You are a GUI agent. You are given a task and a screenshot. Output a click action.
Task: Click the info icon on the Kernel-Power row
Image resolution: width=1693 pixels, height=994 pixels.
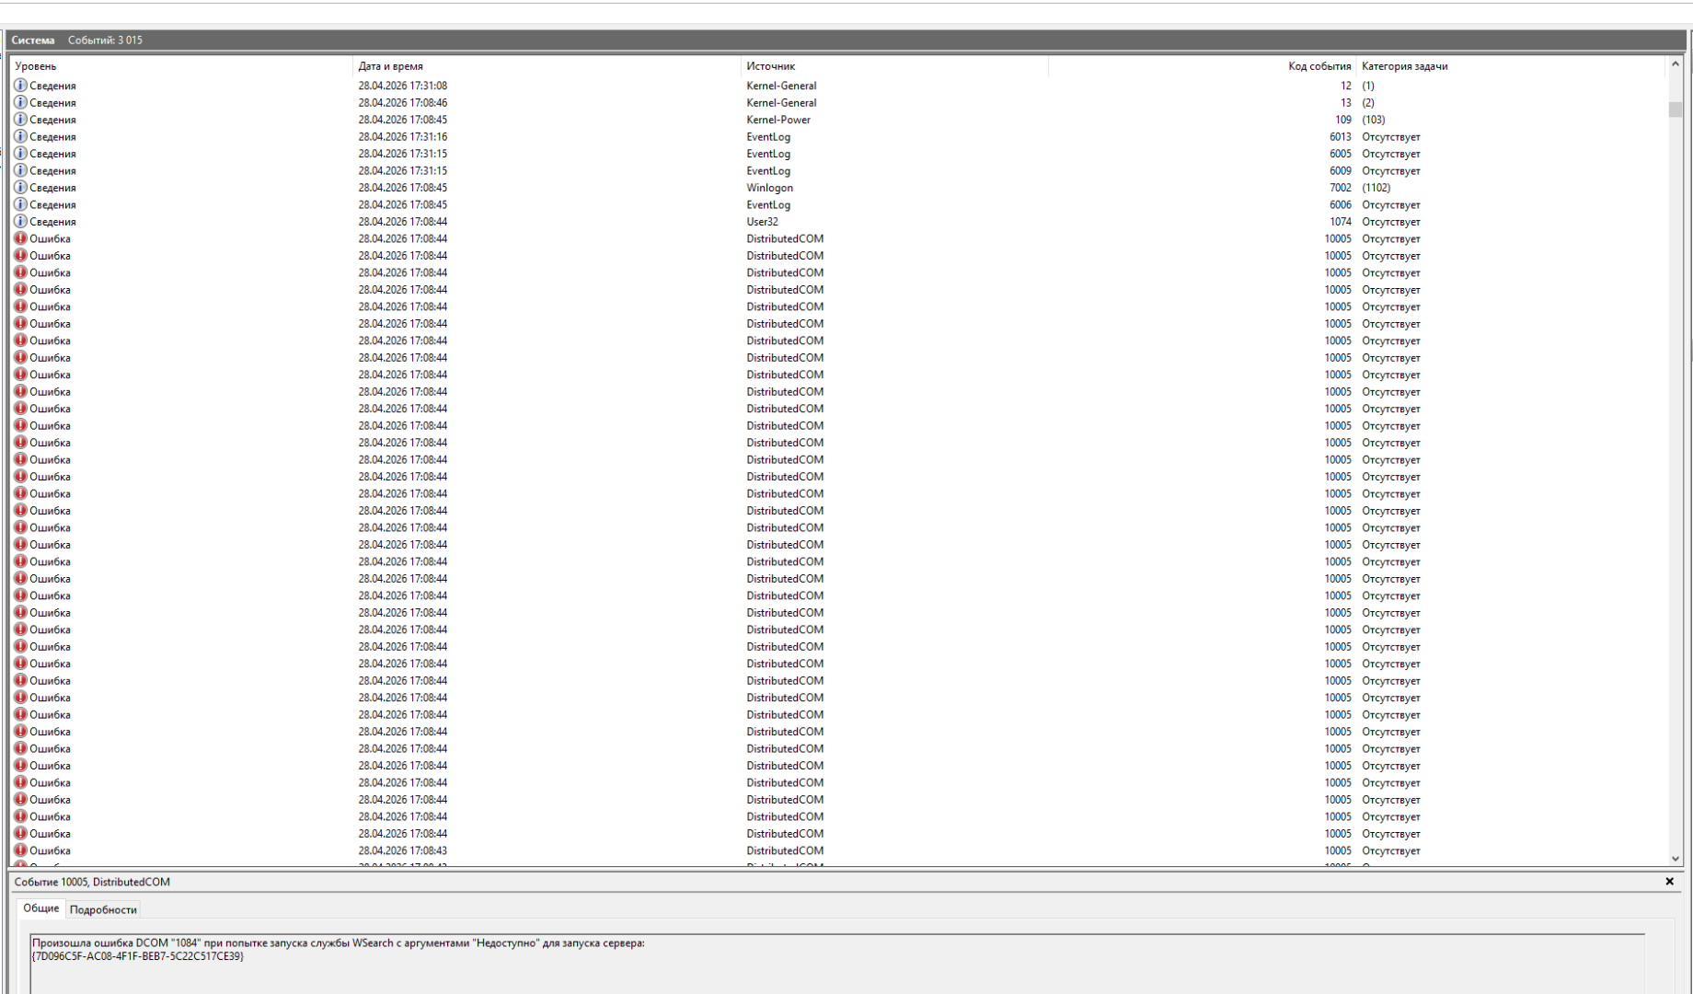pos(20,120)
